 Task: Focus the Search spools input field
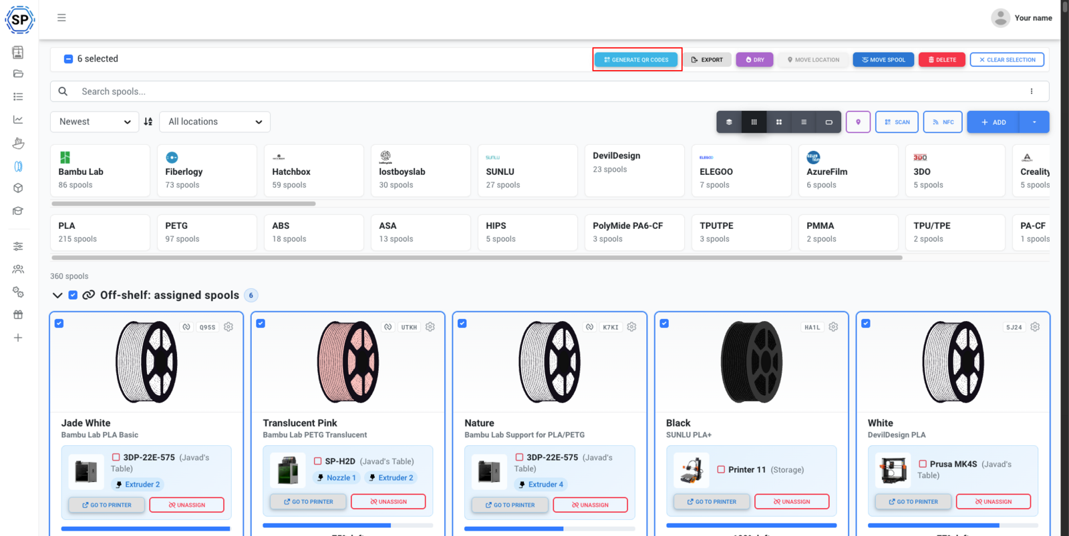[549, 91]
